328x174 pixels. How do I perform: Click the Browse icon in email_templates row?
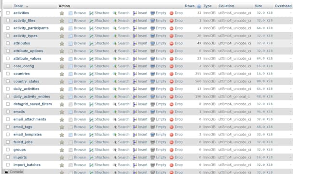point(70,135)
